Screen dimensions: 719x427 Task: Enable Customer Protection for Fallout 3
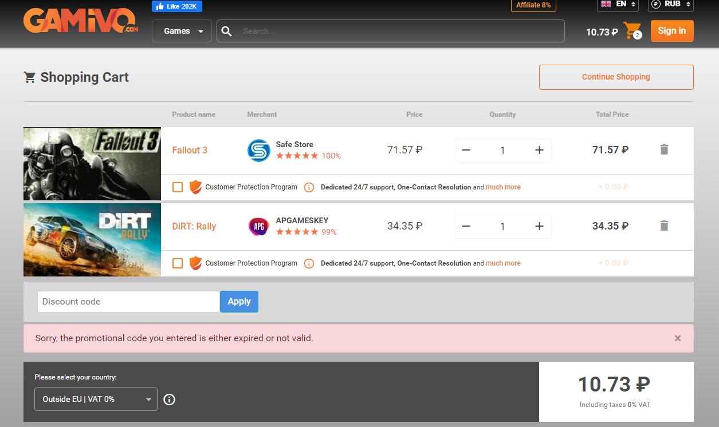(x=178, y=187)
